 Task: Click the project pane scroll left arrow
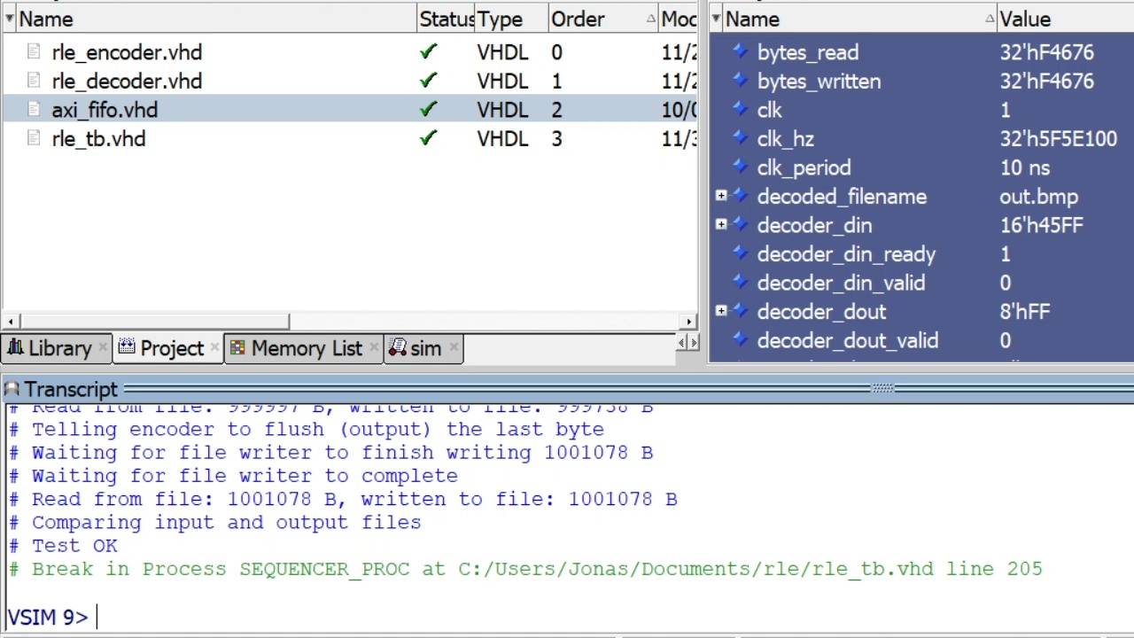point(11,321)
